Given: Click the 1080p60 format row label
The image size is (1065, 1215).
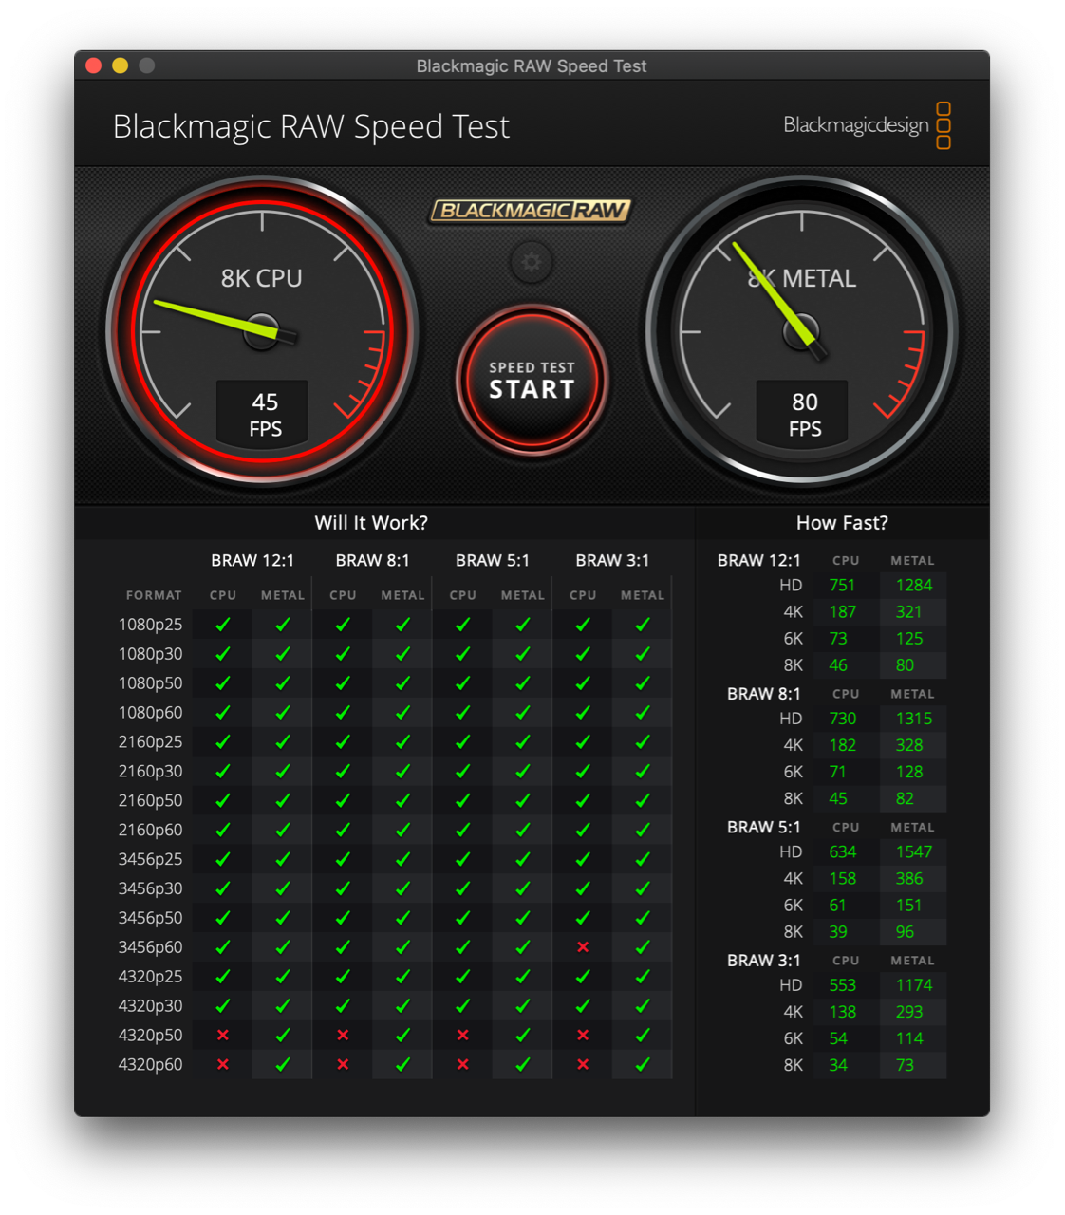Looking at the screenshot, I should tap(150, 713).
